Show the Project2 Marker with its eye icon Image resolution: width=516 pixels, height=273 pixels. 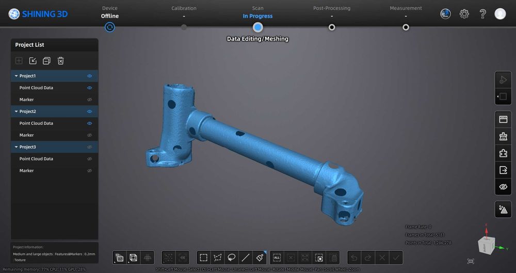[x=89, y=135]
